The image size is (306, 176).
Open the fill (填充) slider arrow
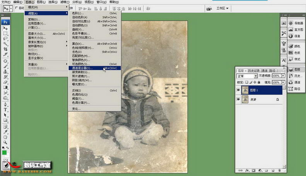tap(283, 82)
